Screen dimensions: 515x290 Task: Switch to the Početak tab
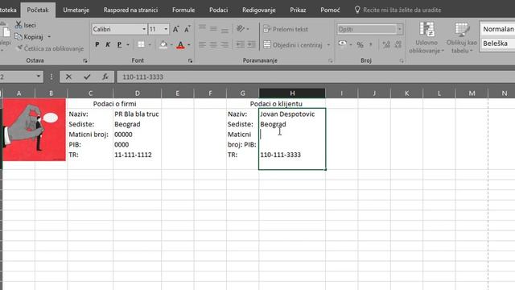point(38,10)
